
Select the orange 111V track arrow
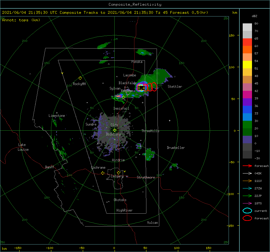(247, 181)
